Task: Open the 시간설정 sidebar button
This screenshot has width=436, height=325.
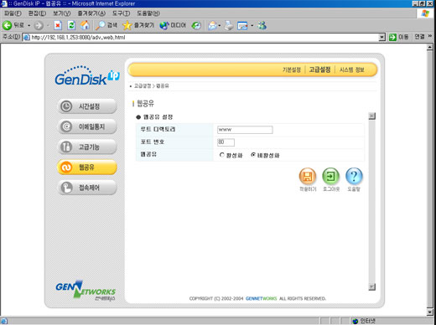Action: click(x=87, y=106)
